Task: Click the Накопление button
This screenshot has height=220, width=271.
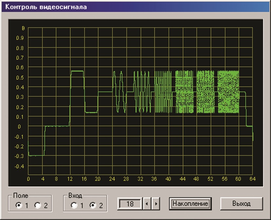Action: [190, 204]
